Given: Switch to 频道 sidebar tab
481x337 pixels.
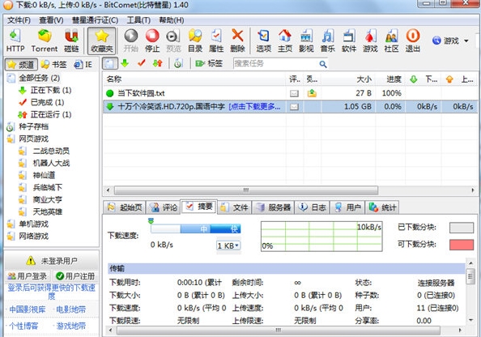Looking at the screenshot, I should (21, 65).
